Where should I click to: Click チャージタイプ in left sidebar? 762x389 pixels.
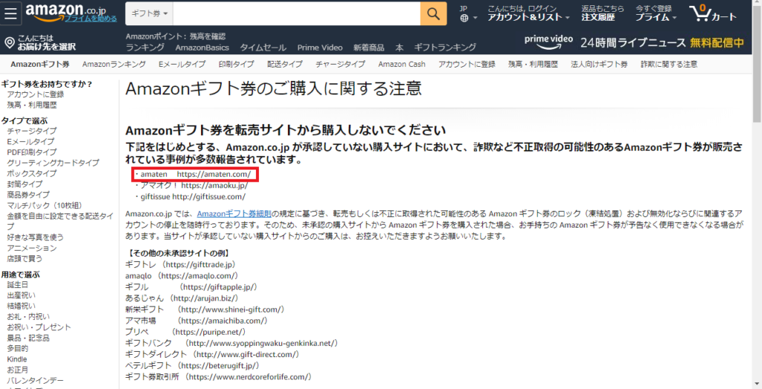coord(31,131)
